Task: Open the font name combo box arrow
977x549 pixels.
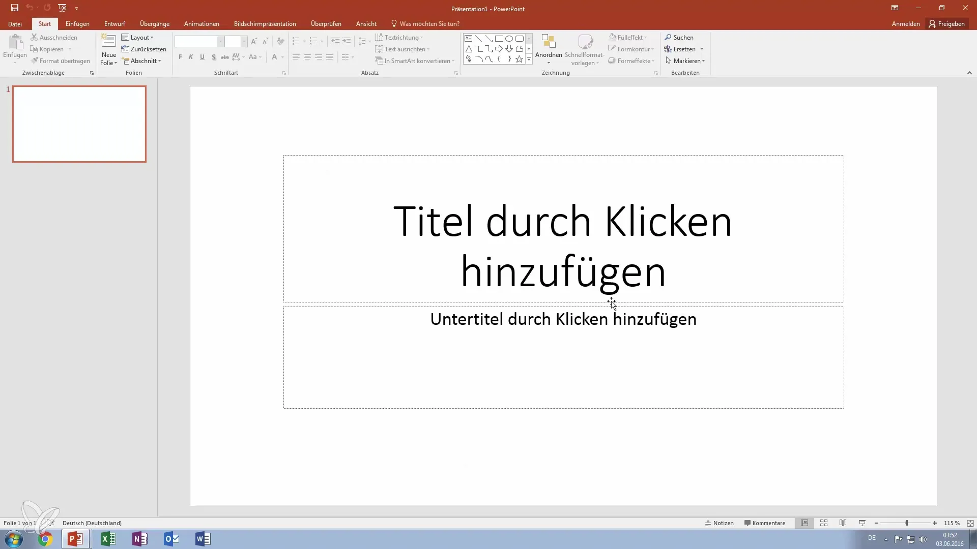Action: pyautogui.click(x=221, y=42)
